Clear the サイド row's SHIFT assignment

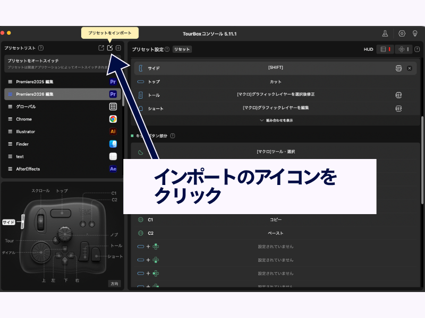click(x=410, y=68)
